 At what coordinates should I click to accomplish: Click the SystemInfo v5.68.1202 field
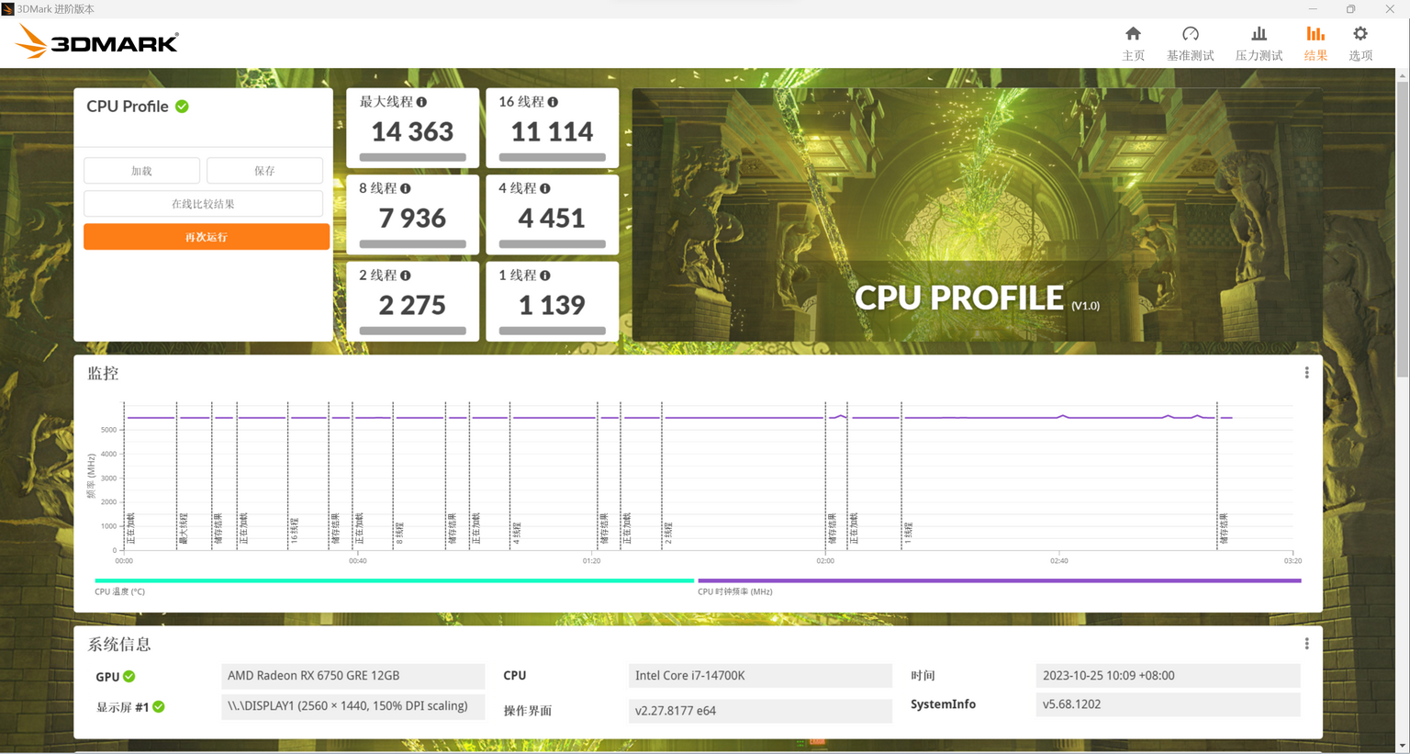coord(1168,704)
